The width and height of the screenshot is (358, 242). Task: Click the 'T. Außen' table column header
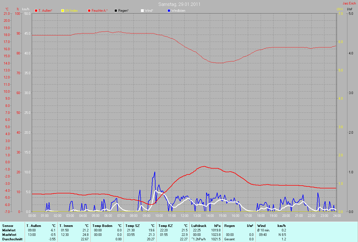(34, 226)
